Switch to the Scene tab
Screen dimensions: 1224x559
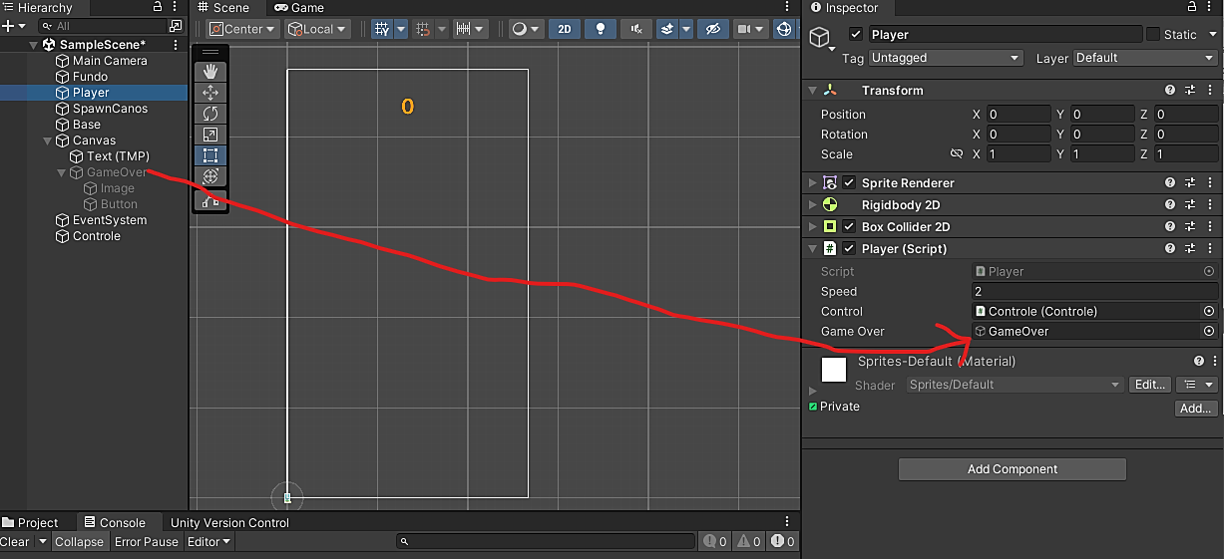[x=223, y=8]
